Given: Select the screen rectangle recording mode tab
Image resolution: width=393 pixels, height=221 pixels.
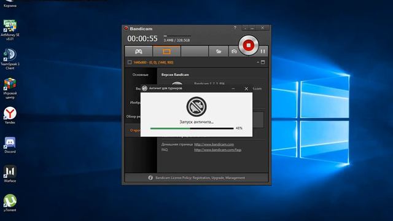Looking at the screenshot, I should 166,52.
